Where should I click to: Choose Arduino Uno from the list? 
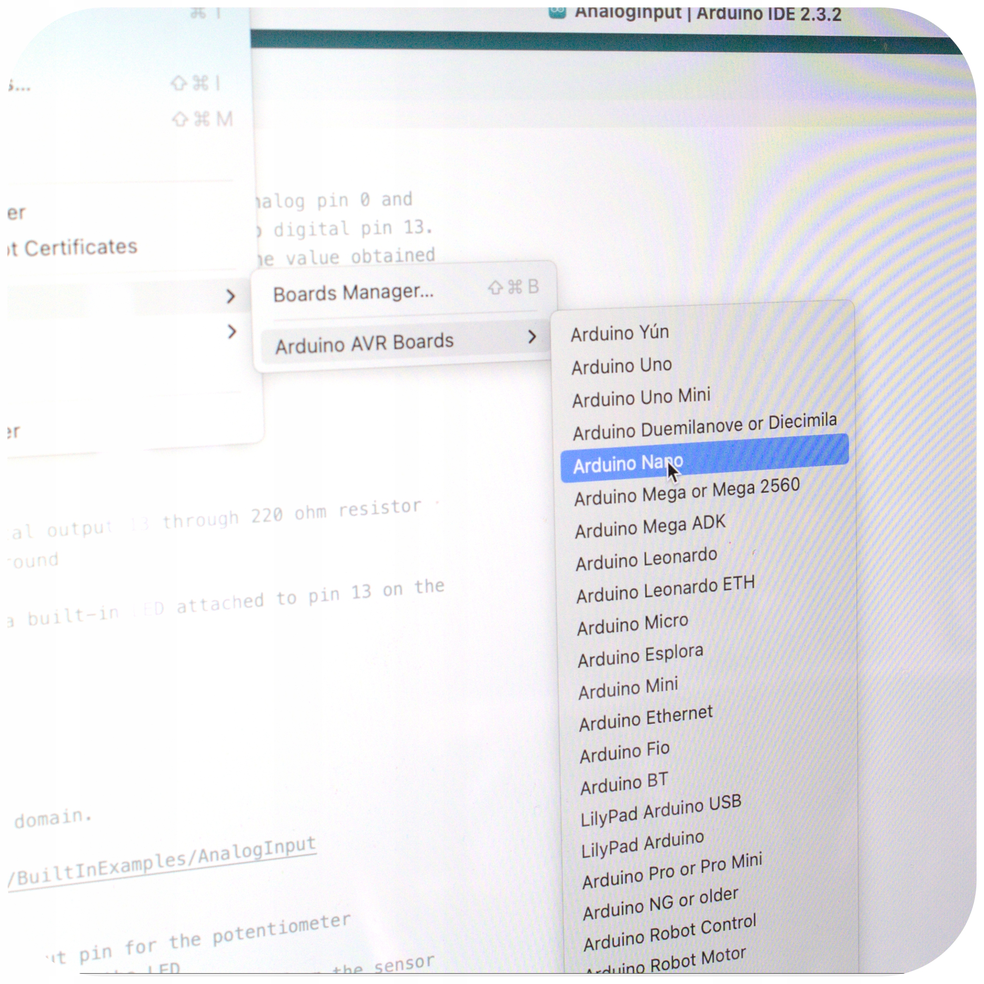point(622,366)
